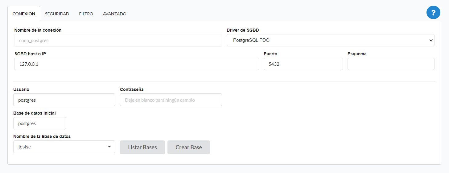Select the Usuario input field
The image size is (449, 173).
pos(64,100)
